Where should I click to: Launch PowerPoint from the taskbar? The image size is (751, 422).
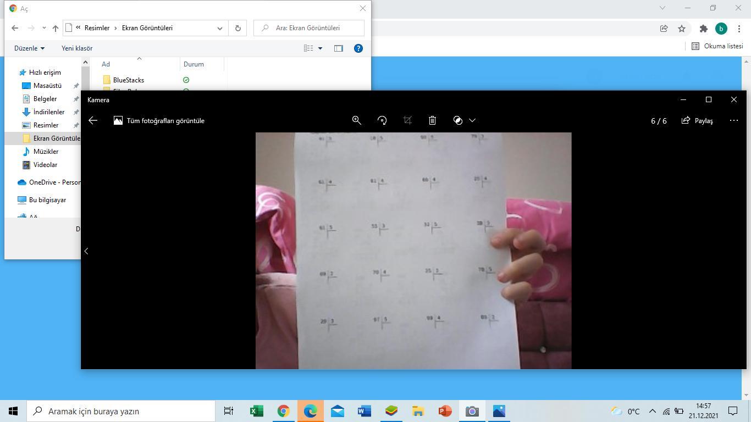pos(445,411)
